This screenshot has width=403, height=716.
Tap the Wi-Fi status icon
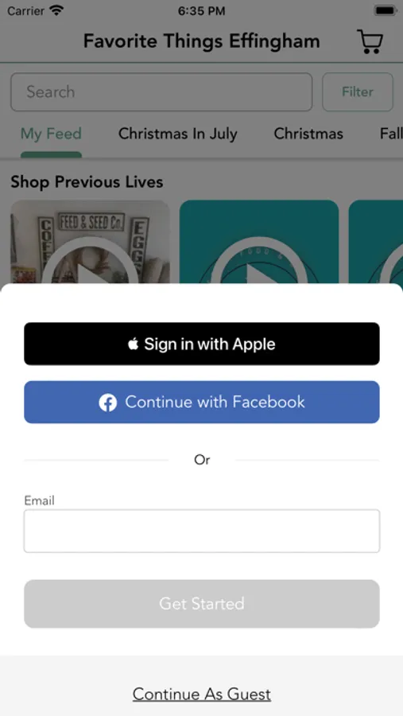(56, 10)
